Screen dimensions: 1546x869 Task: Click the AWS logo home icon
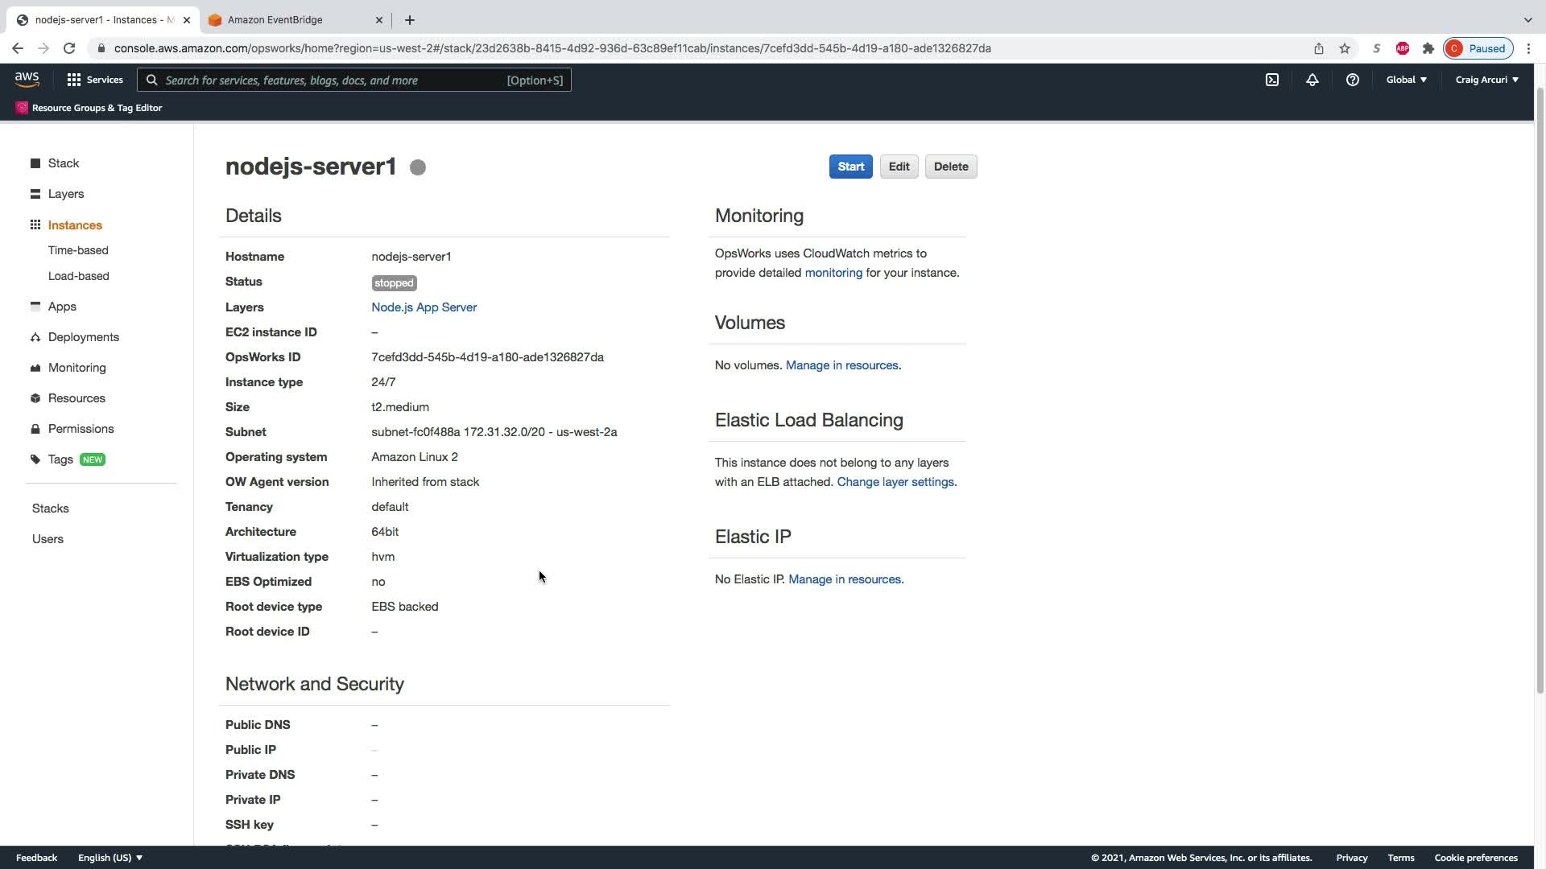tap(27, 79)
